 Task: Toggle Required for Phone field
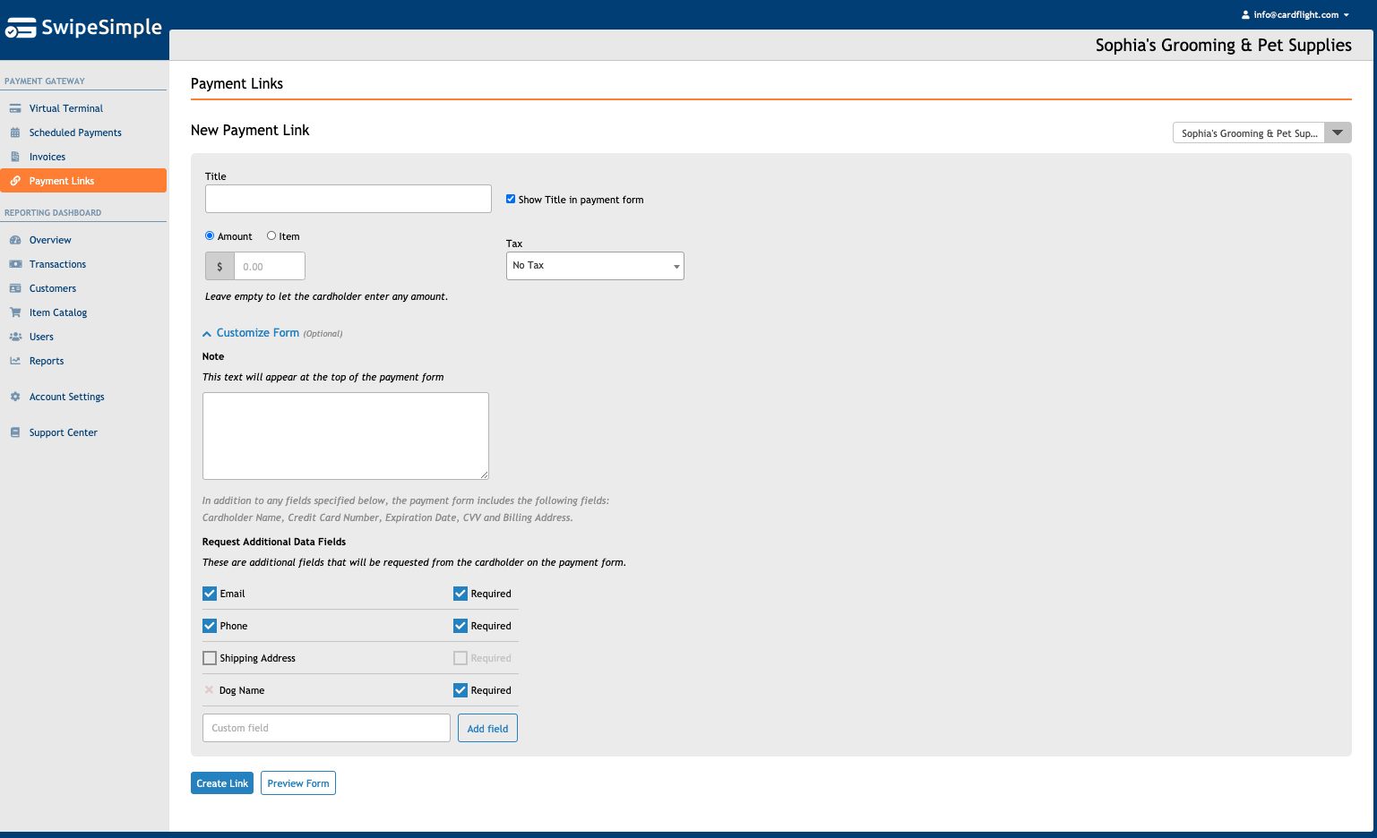click(x=460, y=626)
